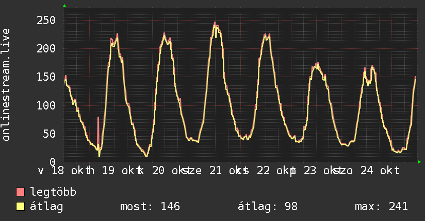Click the y-axis label 0

pyautogui.click(x=53, y=162)
